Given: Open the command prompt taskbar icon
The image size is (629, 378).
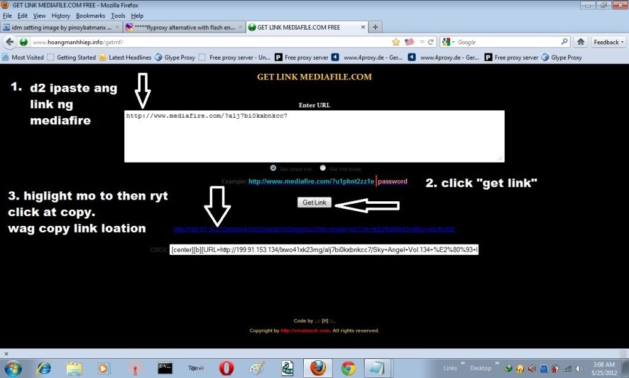Looking at the screenshot, I should pos(165,368).
